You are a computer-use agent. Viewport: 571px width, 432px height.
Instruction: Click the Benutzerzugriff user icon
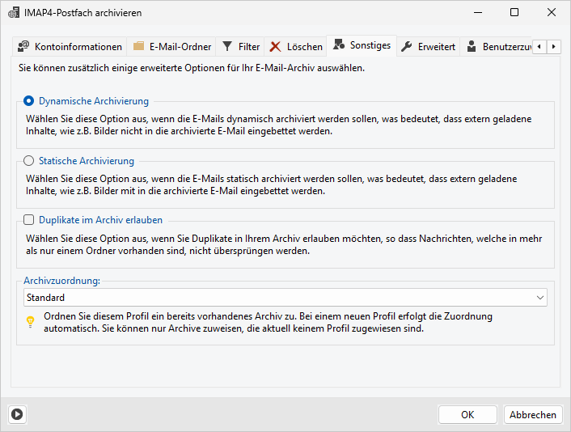pyautogui.click(x=472, y=47)
